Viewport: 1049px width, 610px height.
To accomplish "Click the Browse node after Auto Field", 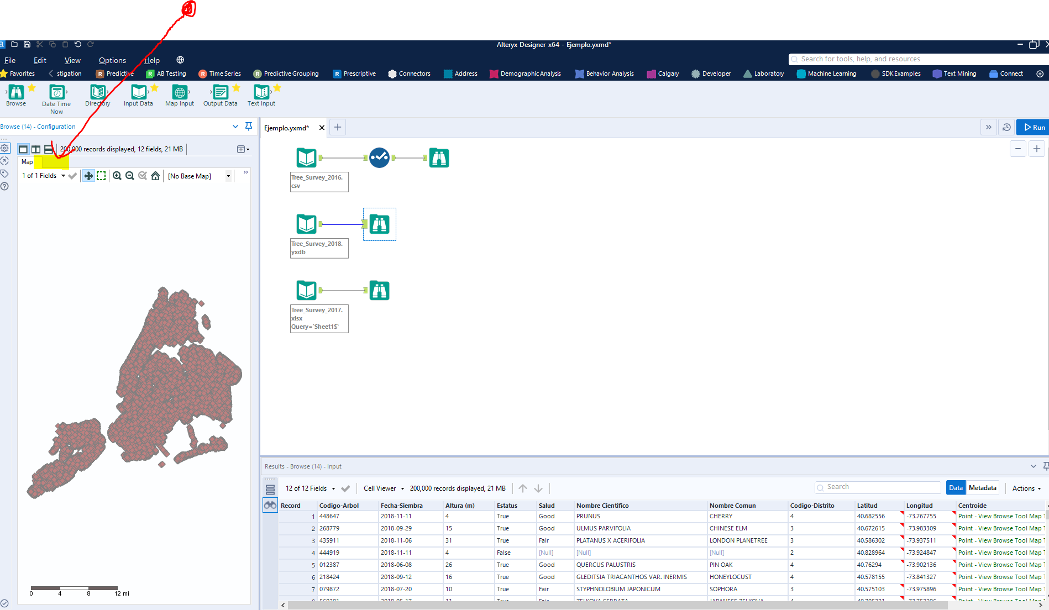I will (x=439, y=158).
